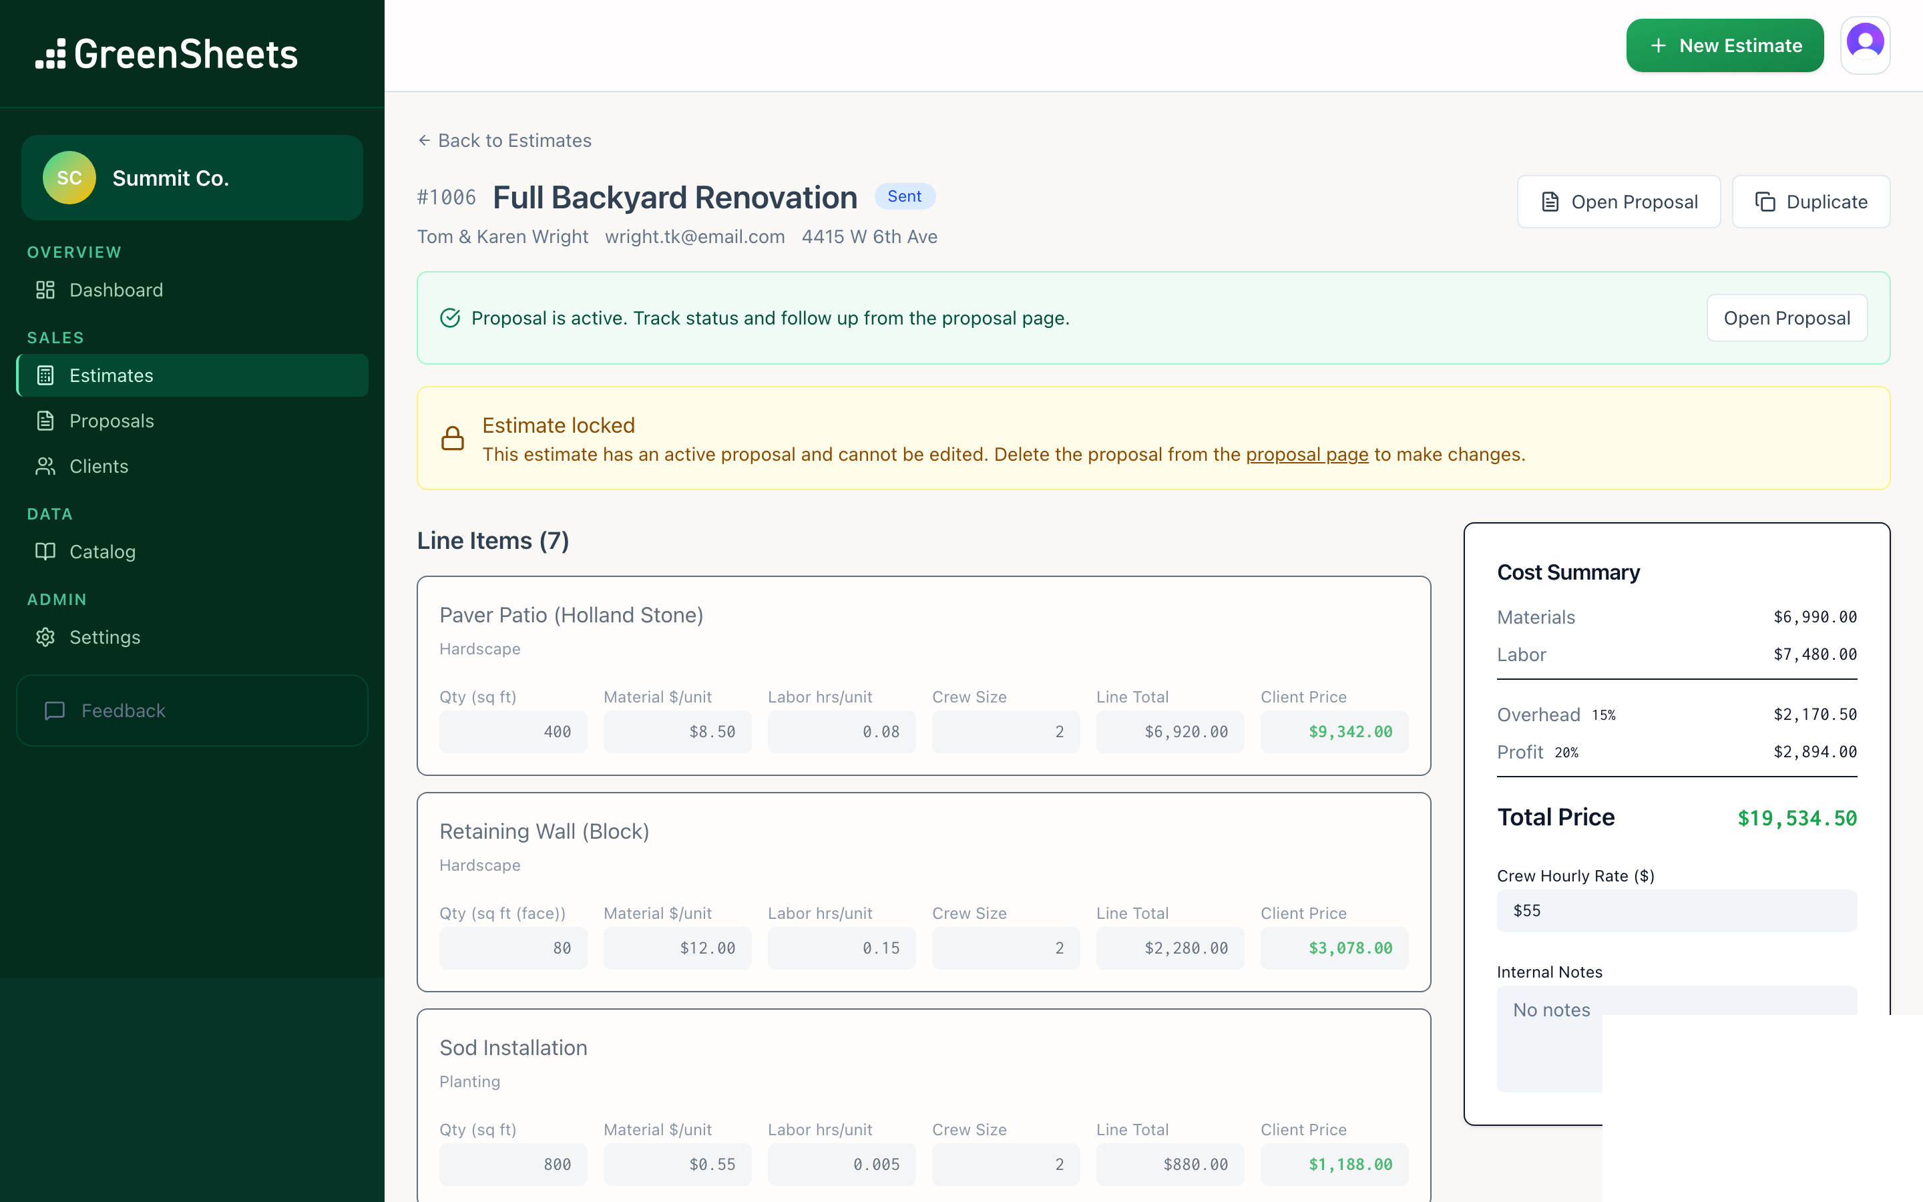
Task: Open the Dashboard via its grid icon
Action: coord(45,289)
